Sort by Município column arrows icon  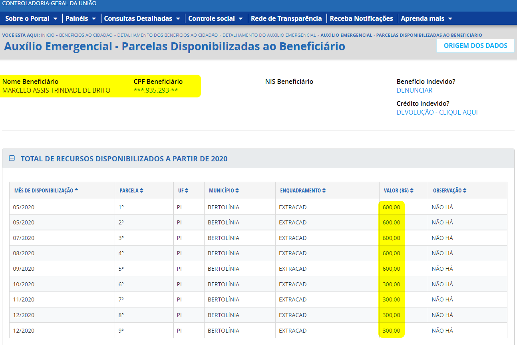coord(237,190)
